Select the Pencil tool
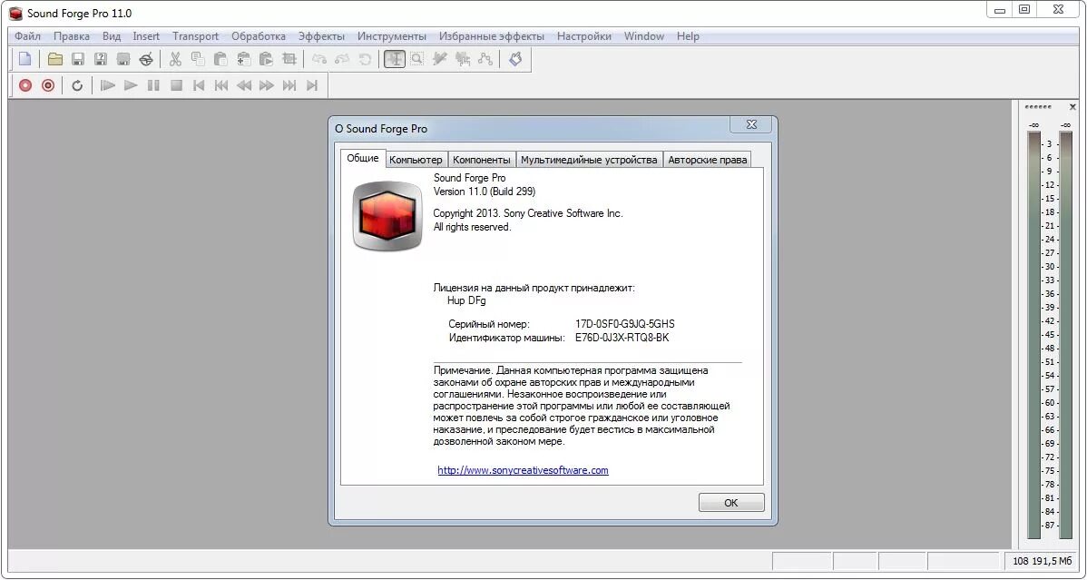The image size is (1087, 580). tap(439, 59)
